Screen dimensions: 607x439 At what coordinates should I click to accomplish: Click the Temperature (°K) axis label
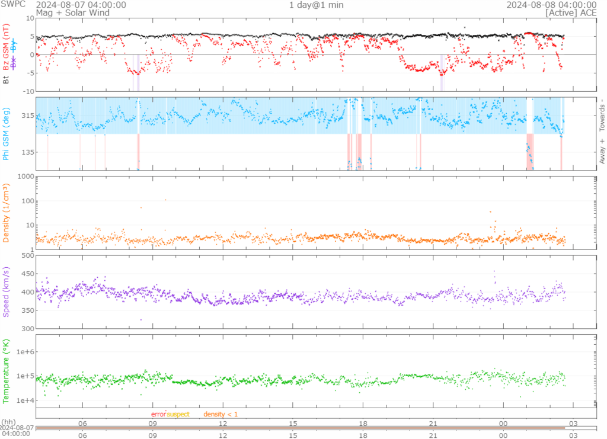[x=7, y=370]
